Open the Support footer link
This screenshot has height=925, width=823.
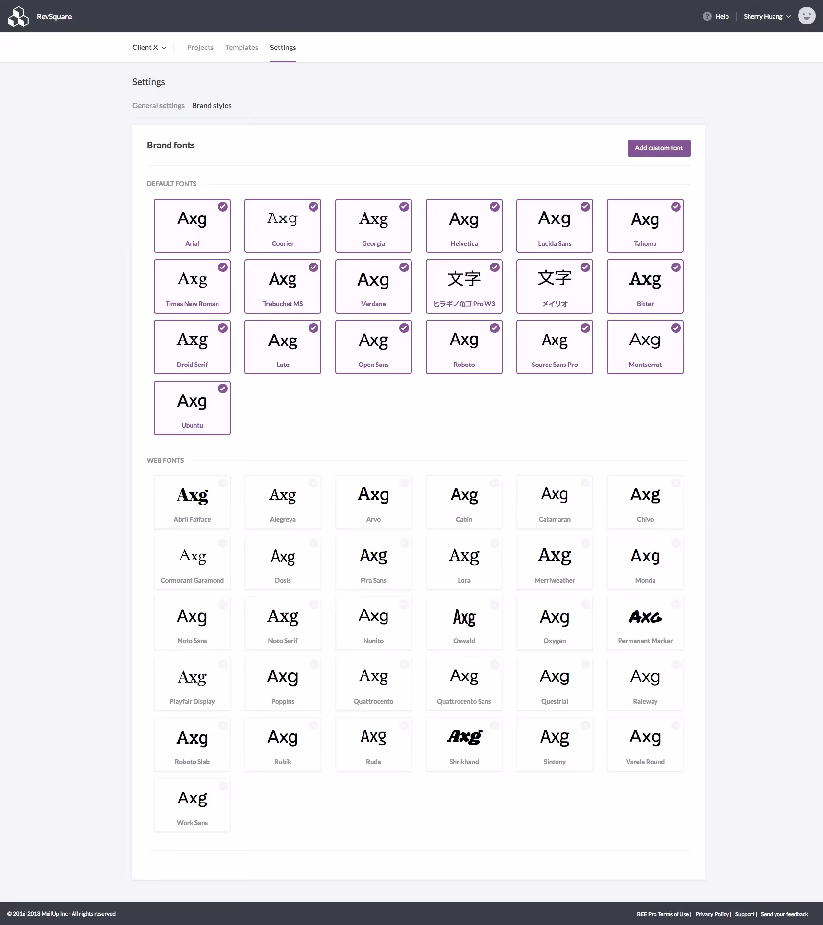point(745,914)
